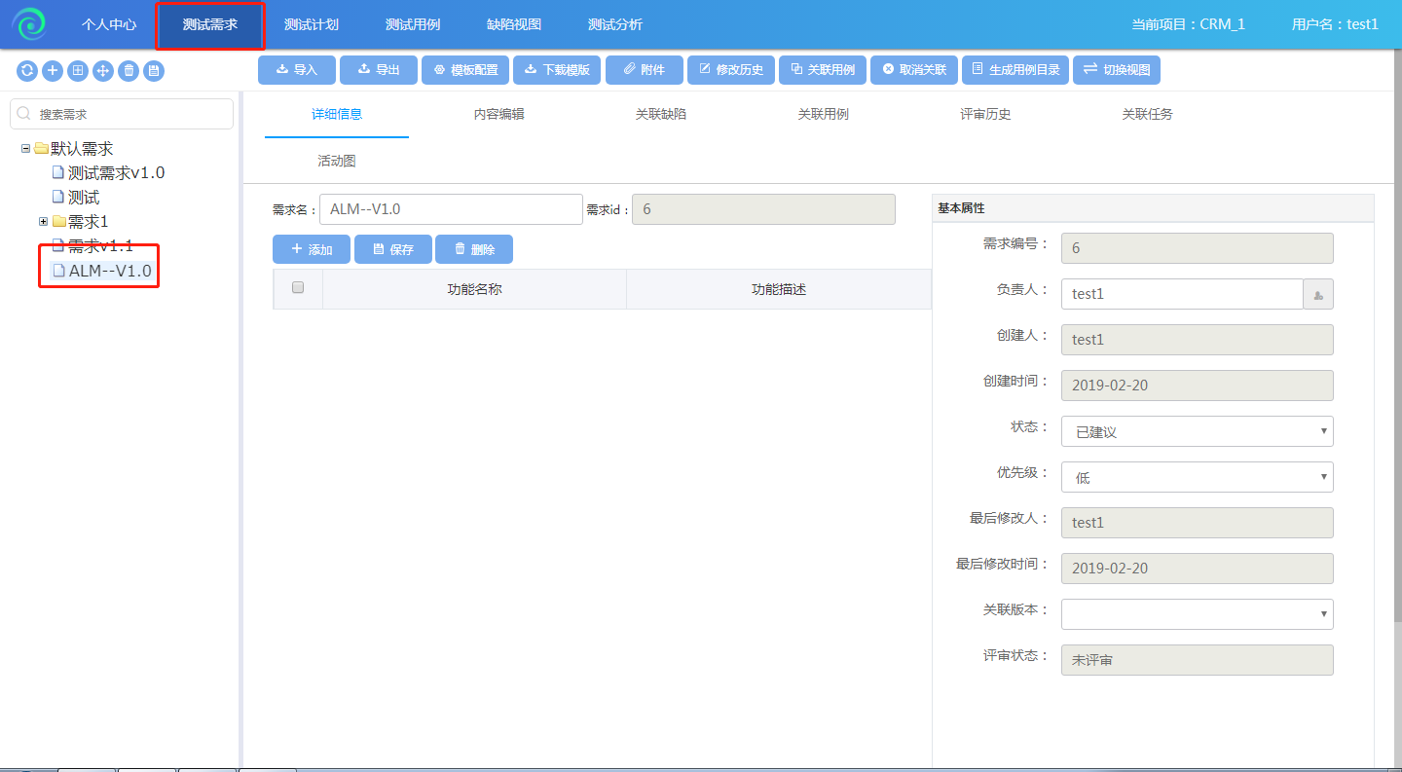Click the 切换视图 button
The height and width of the screenshot is (772, 1402).
click(1117, 70)
